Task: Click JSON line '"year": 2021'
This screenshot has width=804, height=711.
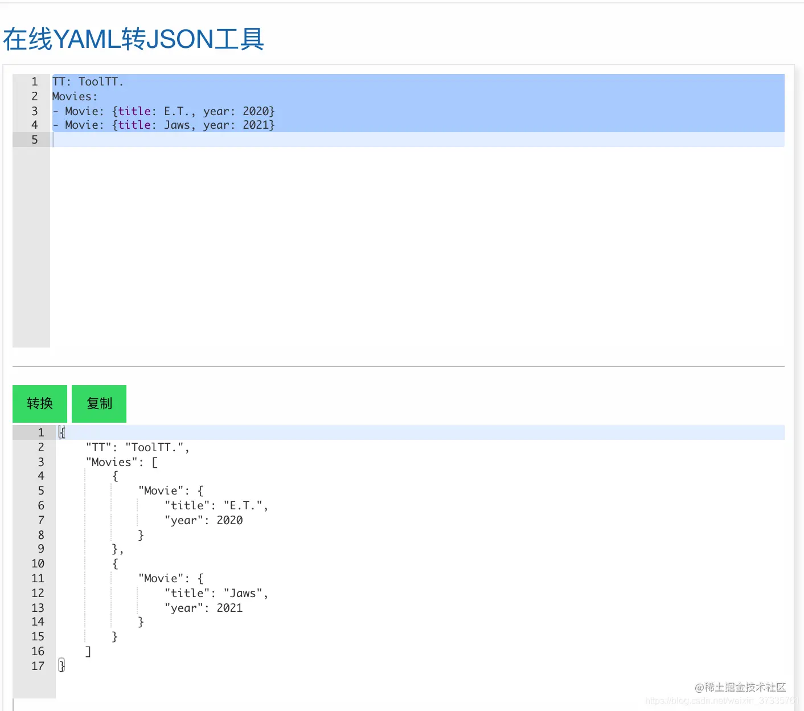Action: pyautogui.click(x=204, y=608)
